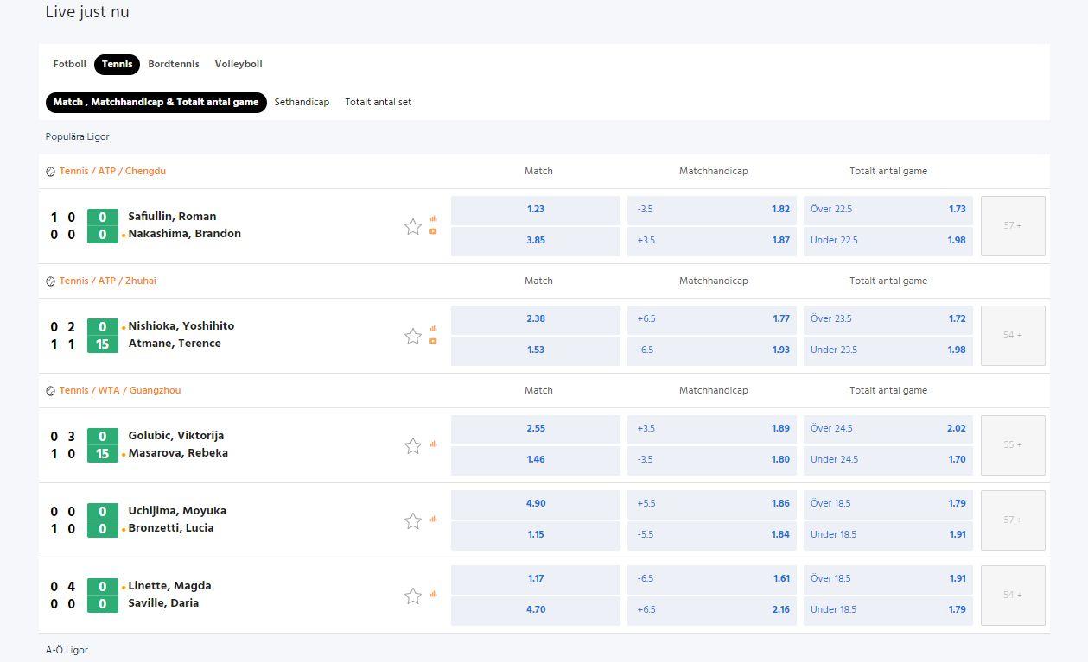Click the live video icon for Safiullin's match
The width and height of the screenshot is (1088, 662).
(x=433, y=232)
